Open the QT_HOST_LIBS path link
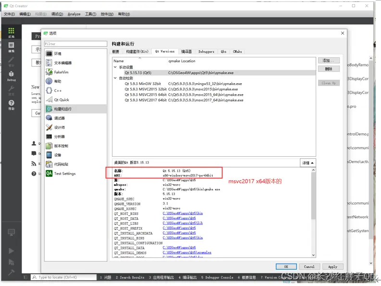 [x=183, y=223]
